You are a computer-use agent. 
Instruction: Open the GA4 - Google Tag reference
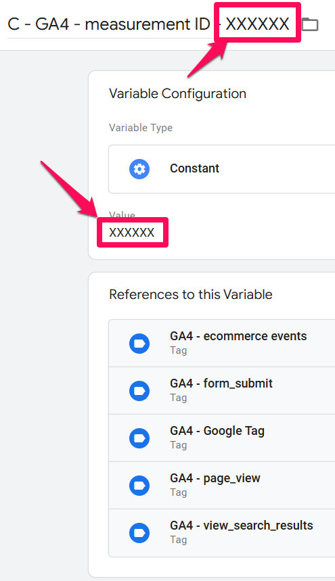point(221,438)
